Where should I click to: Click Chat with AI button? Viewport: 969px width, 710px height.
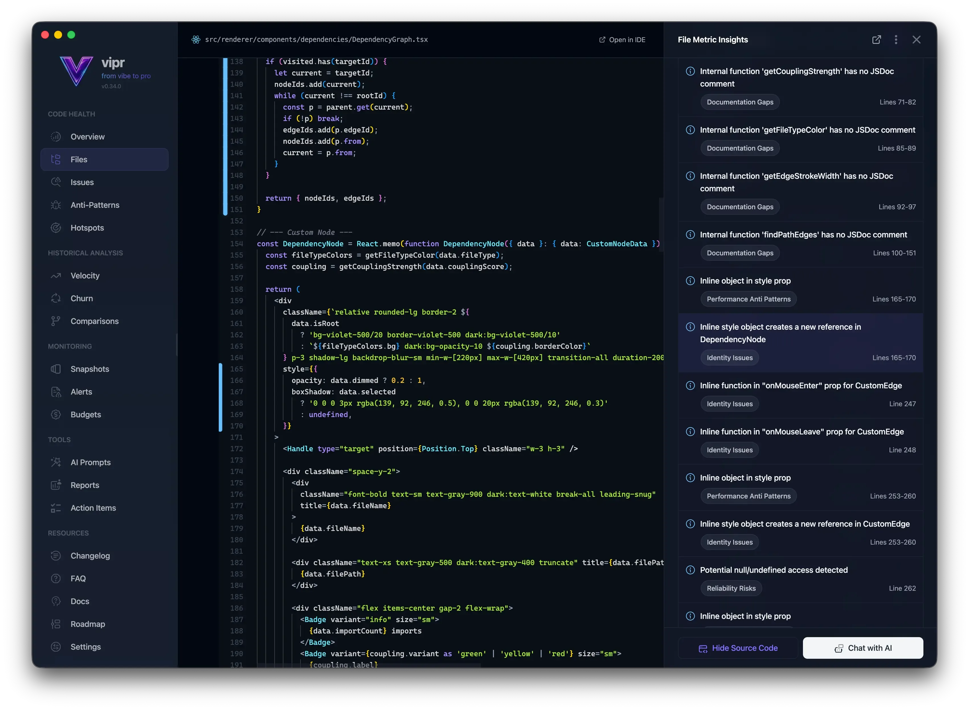click(x=863, y=648)
